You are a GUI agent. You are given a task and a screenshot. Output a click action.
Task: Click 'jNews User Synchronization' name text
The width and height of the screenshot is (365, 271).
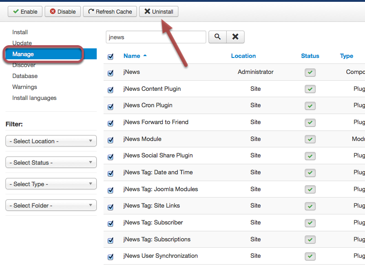(x=161, y=255)
